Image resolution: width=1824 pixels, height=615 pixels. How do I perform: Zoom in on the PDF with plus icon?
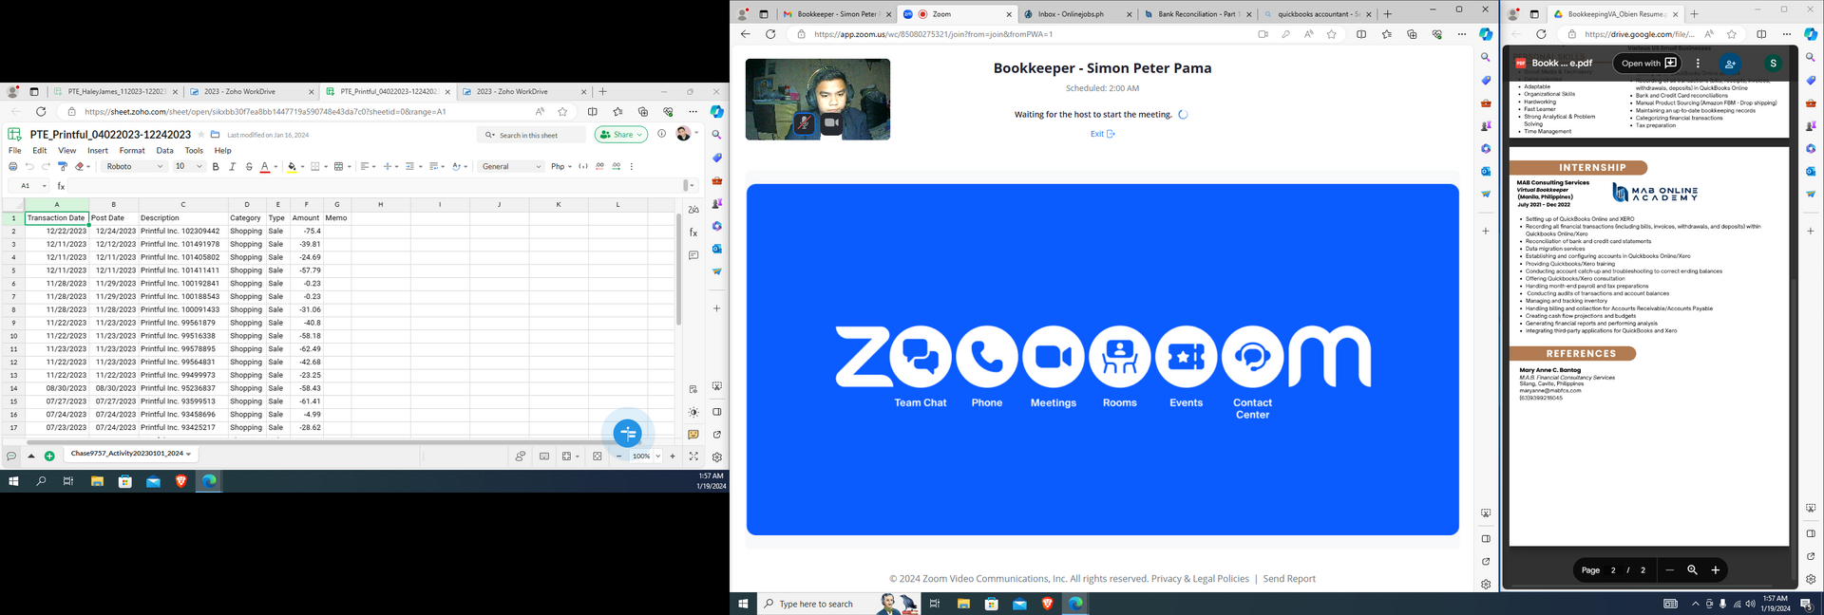pyautogui.click(x=1716, y=570)
